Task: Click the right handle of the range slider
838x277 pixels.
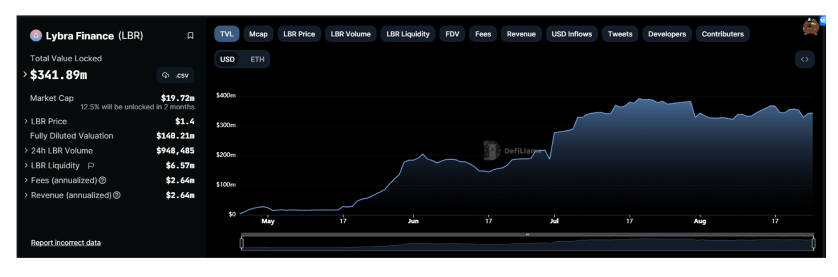Action: click(813, 243)
